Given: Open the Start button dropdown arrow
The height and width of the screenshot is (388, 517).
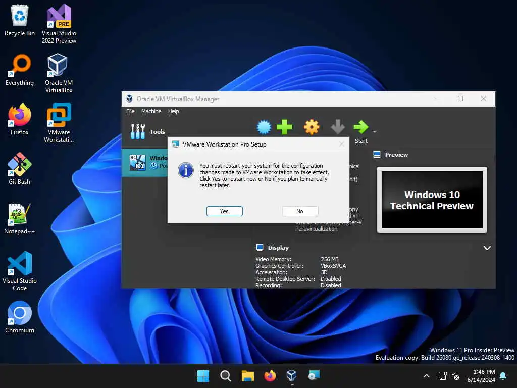Looking at the screenshot, I should (375, 132).
